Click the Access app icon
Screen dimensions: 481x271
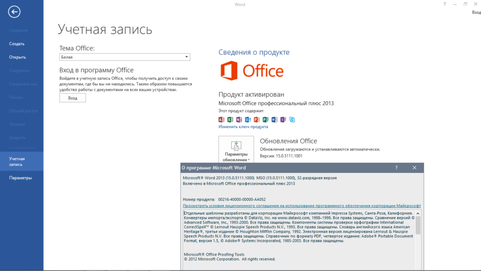coord(222,120)
